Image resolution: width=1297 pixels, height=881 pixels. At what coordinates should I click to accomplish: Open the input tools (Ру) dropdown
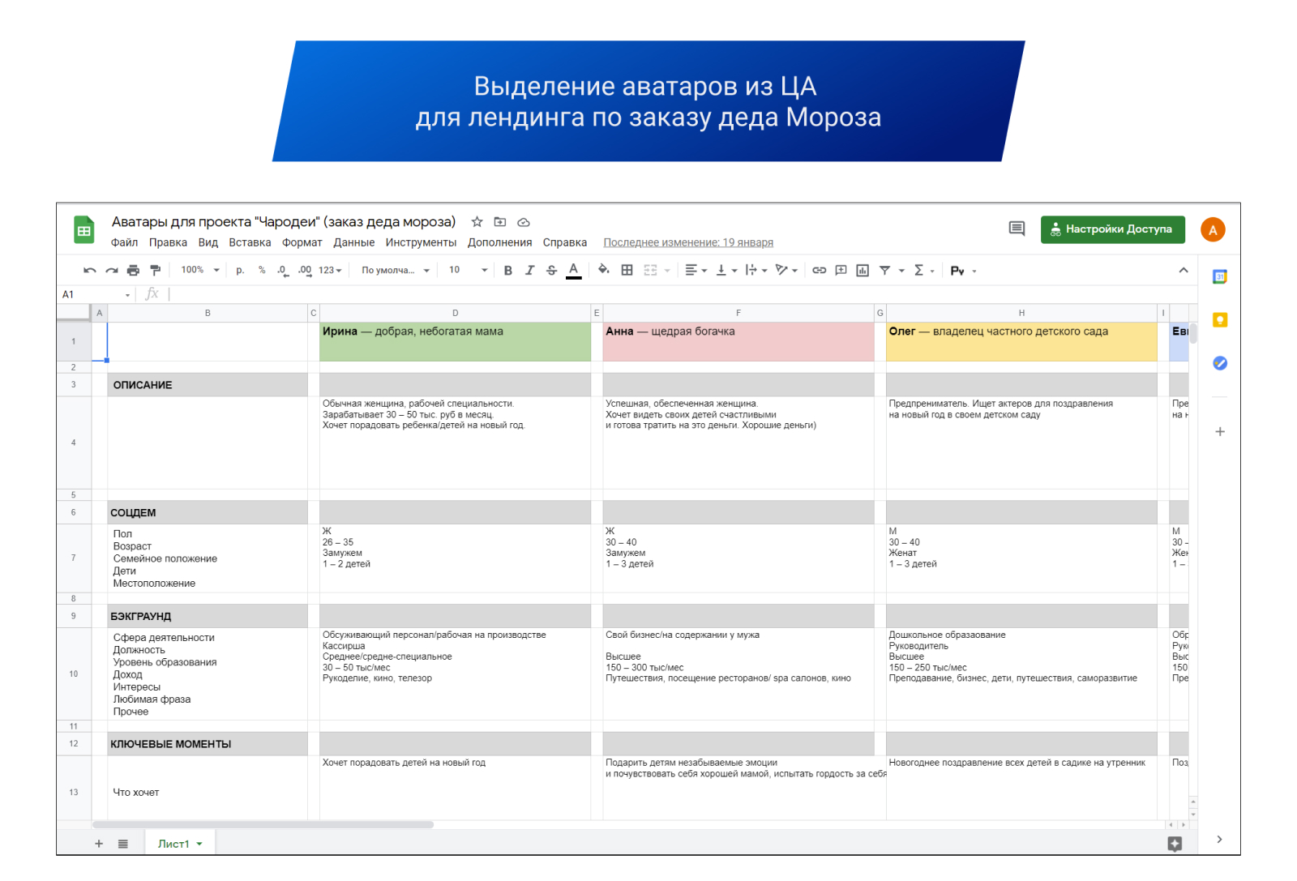(964, 271)
